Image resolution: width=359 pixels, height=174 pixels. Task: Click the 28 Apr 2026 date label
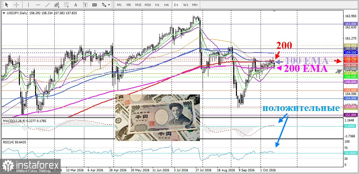pyautogui.click(x=119, y=170)
